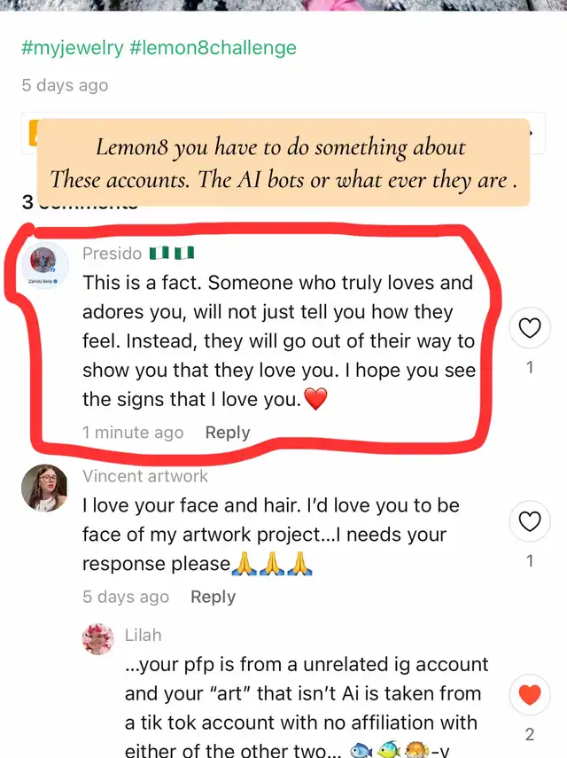Open the #lemon8challenge hashtag
567x758 pixels.
213,48
